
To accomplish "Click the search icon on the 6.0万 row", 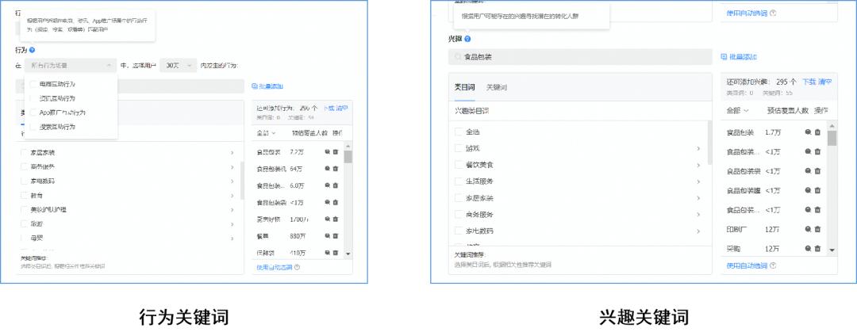I will 327,185.
